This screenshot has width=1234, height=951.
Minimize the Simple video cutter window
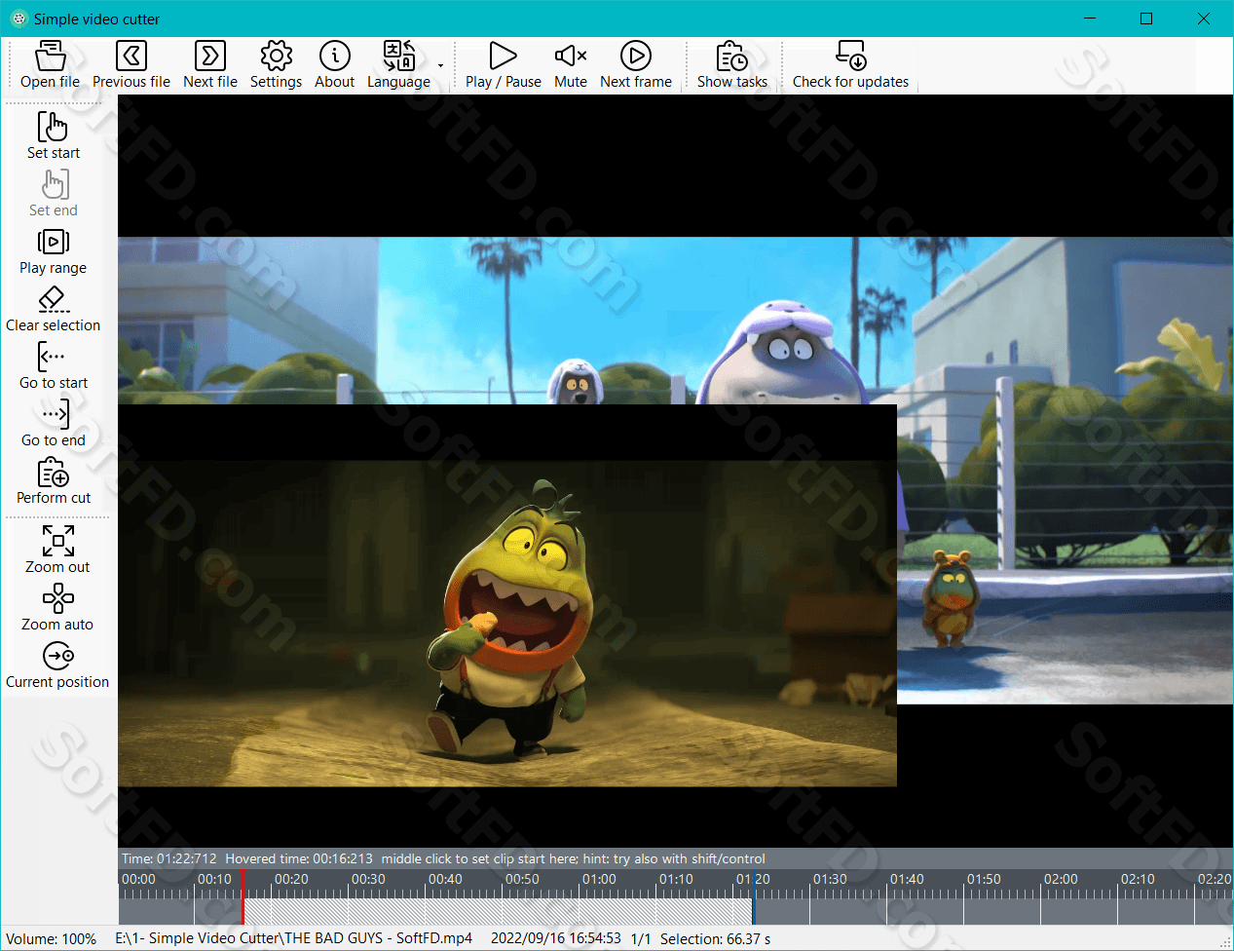1090,19
